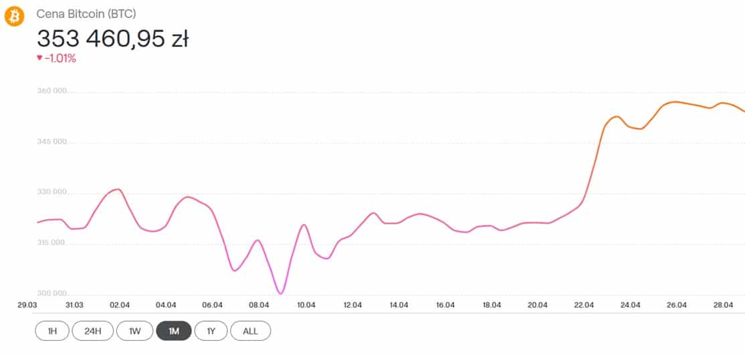Select the 1H time range
The width and height of the screenshot is (745, 354).
pyautogui.click(x=52, y=331)
